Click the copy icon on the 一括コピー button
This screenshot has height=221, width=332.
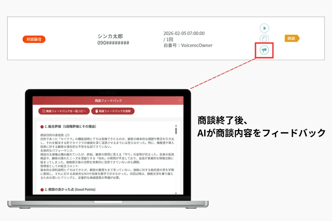coord(44,111)
